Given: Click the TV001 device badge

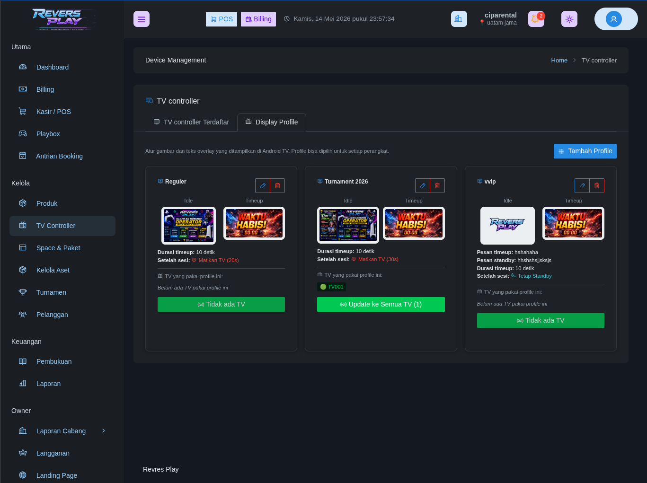Looking at the screenshot, I should 331,287.
